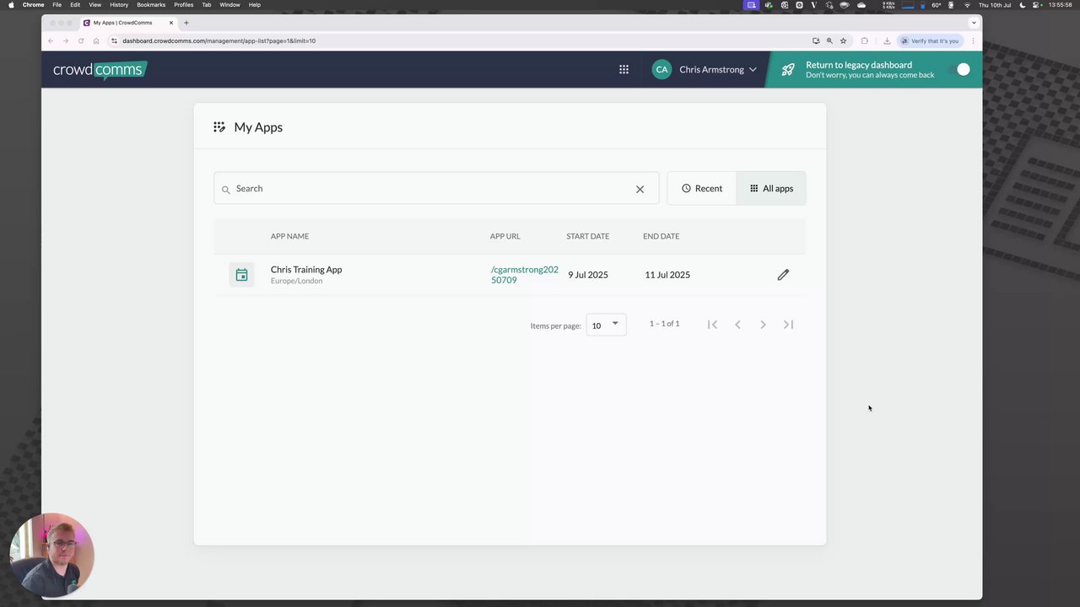Open the View menu
Image resolution: width=1080 pixels, height=607 pixels.
coord(94,5)
